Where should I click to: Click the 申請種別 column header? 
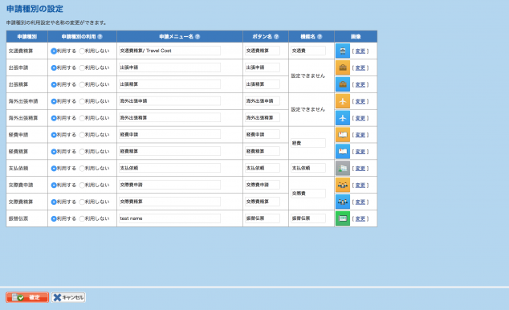pyautogui.click(x=27, y=37)
